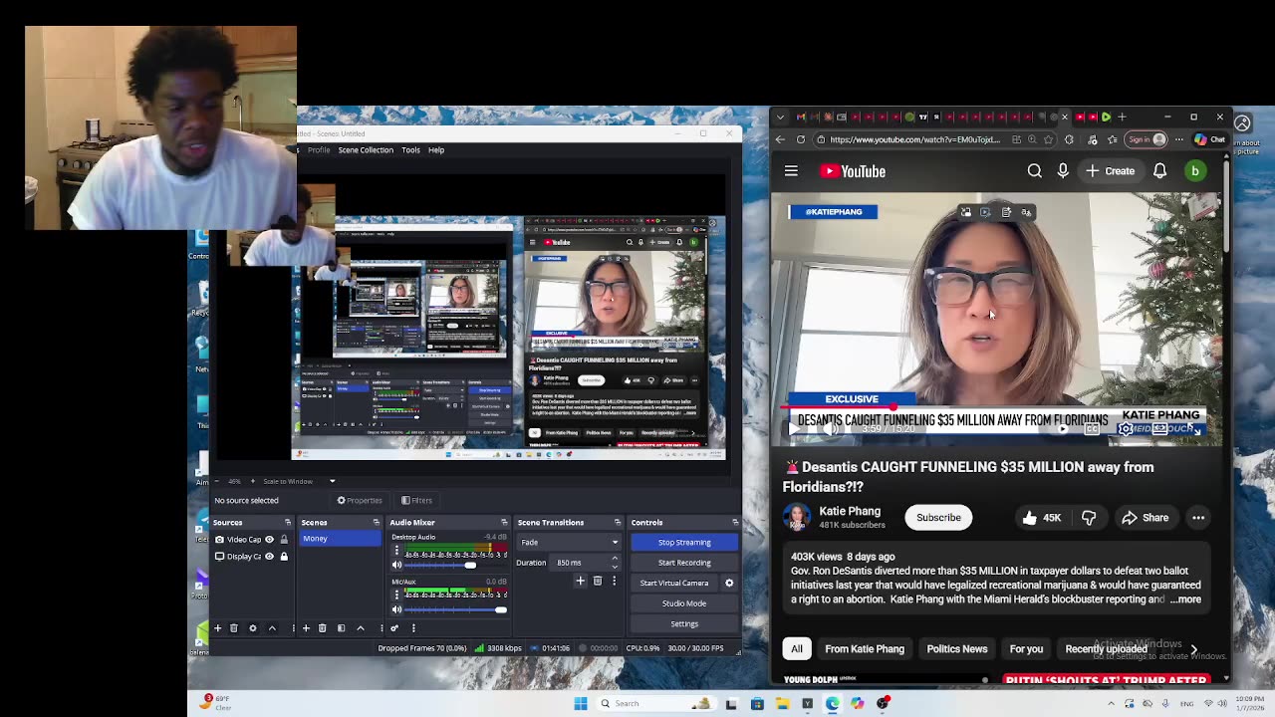The height and width of the screenshot is (717, 1275).
Task: Remove selected source with trash icon
Action: (x=234, y=628)
